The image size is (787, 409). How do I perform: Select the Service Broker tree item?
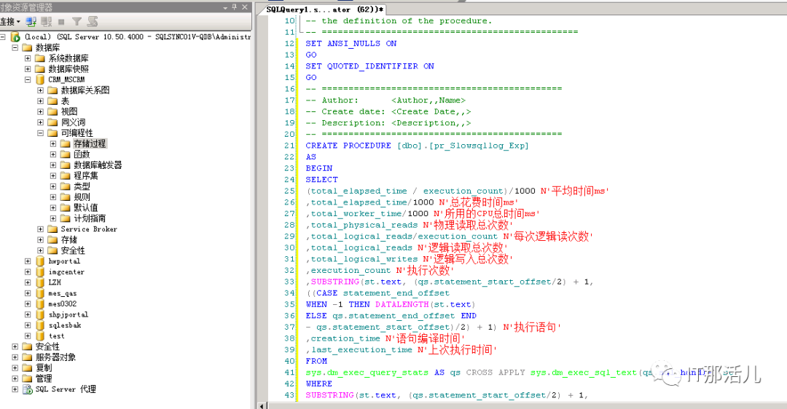89,229
